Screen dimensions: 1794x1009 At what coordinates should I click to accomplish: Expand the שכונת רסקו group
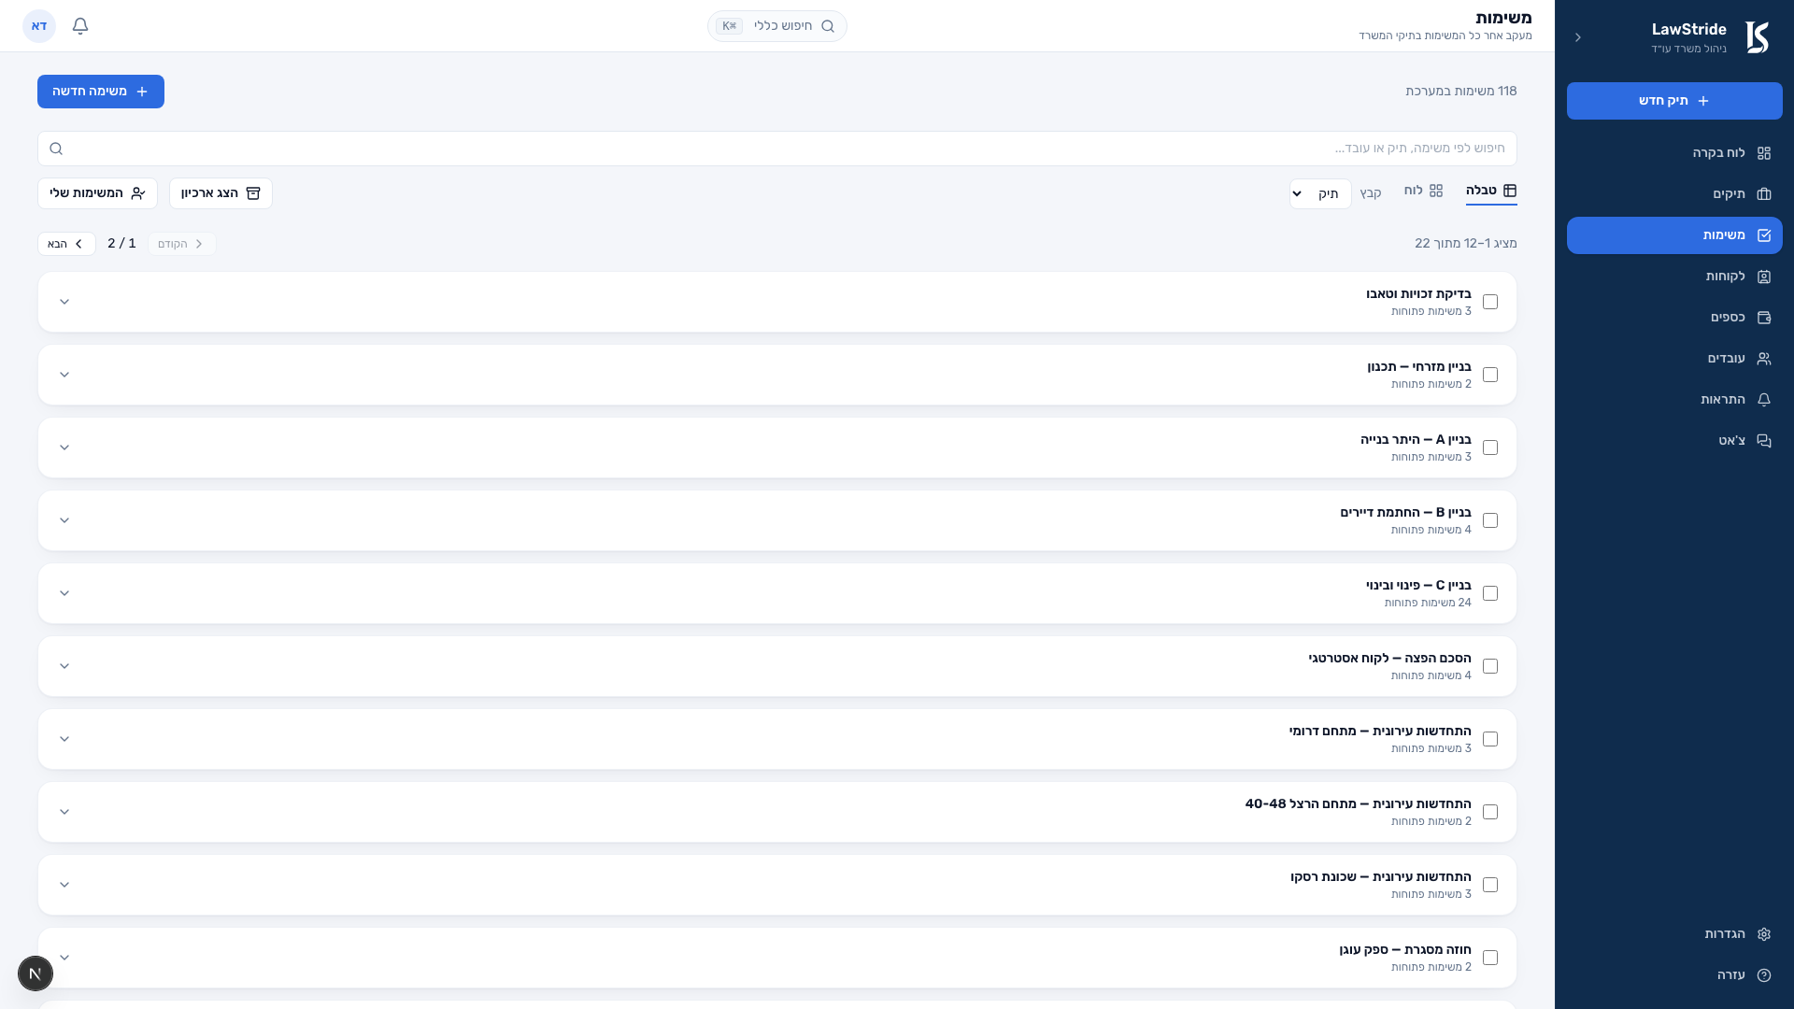(64, 885)
